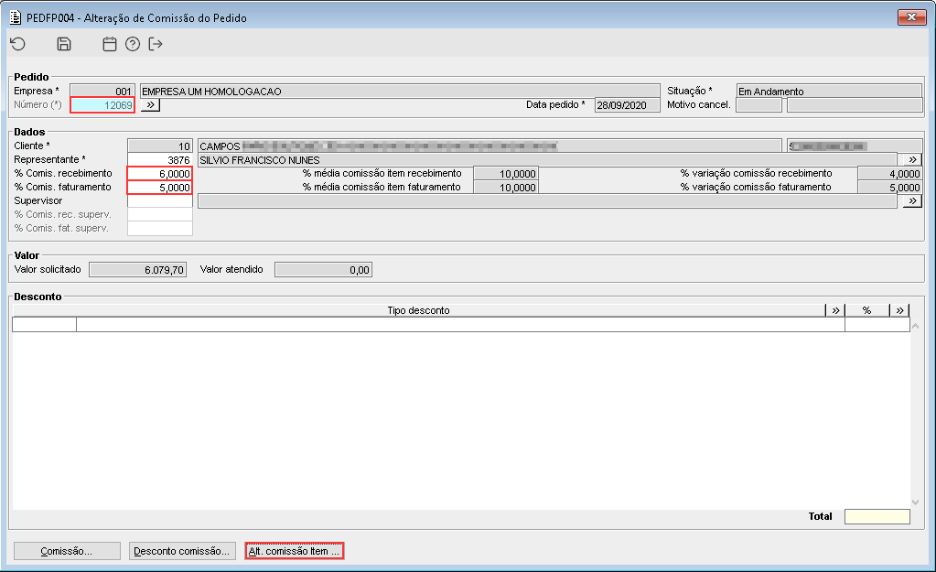Click the Representante code field 3876
936x572 pixels.
point(159,159)
